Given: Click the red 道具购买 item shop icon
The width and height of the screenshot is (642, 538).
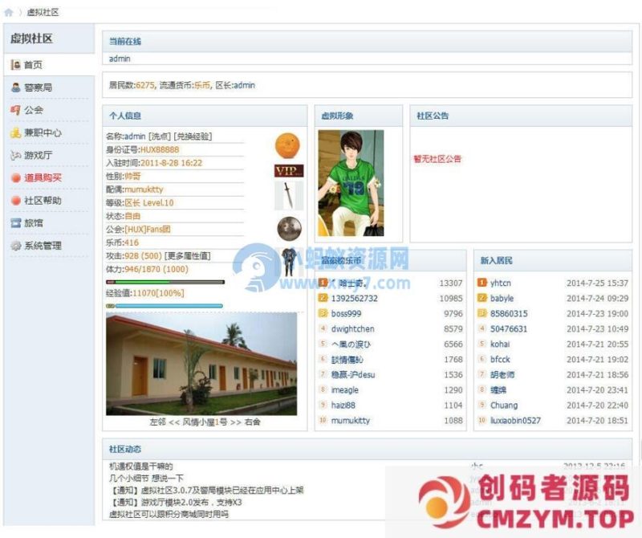Looking at the screenshot, I should pos(15,176).
